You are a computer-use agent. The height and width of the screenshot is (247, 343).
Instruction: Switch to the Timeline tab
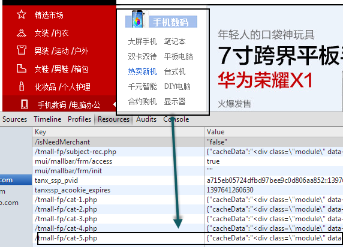pos(47,119)
